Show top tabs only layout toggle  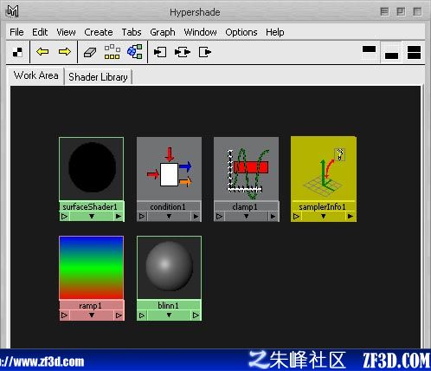click(369, 52)
